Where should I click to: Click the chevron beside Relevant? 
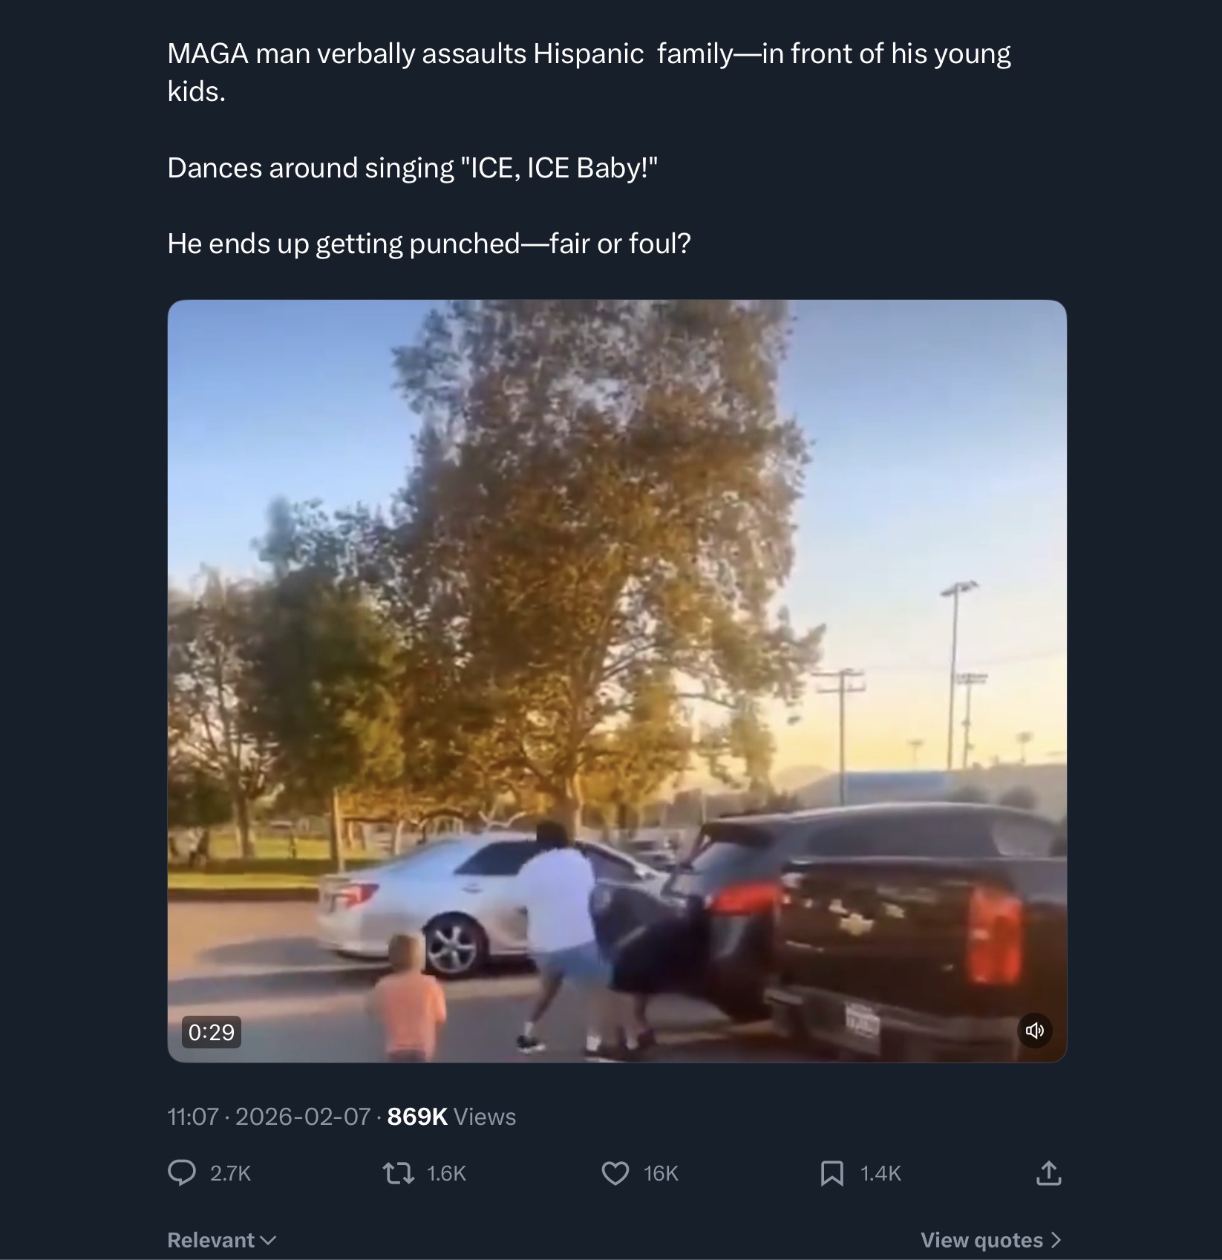269,1241
